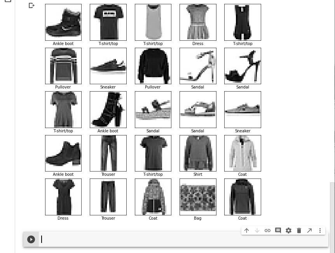Select the Shirt image in the grid
Screen dimensions: 335x253
tap(198, 153)
